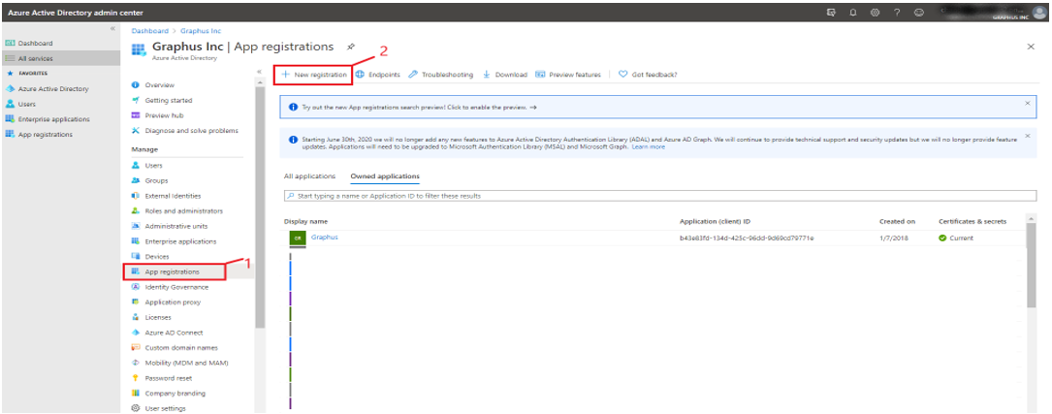Screen dimensions: 1052x414
Task: Click the application filter search field
Action: pyautogui.click(x=658, y=196)
